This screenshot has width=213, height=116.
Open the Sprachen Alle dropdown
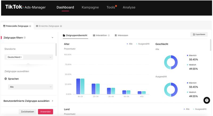pyautogui.click(x=31, y=87)
